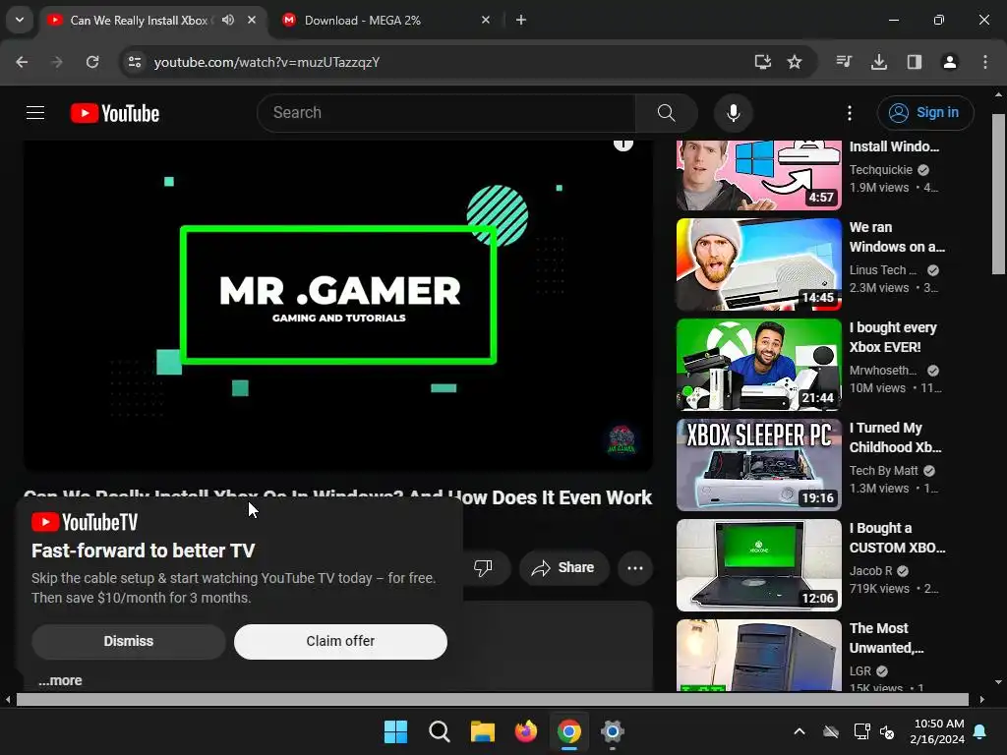Click the scroll-down arrow on the recommendations list
This screenshot has width=1007, height=755.
point(998,682)
